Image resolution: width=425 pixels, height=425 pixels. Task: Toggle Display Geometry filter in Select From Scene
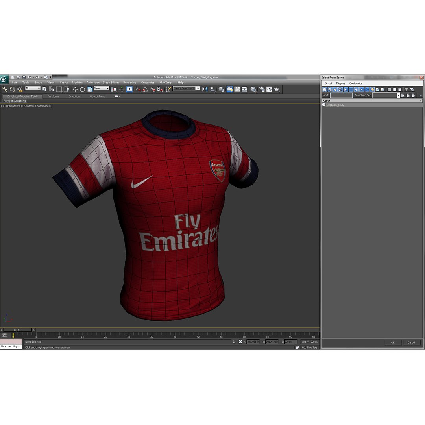[324, 89]
